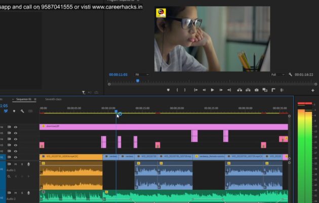Click the voice-over record microphone on Audio 1
This screenshot has height=203, width=319.
coord(28,164)
